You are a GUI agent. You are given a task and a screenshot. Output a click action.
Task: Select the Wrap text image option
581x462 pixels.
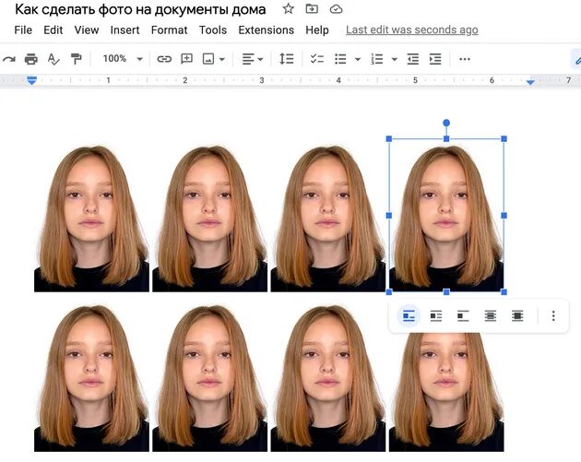tap(435, 316)
